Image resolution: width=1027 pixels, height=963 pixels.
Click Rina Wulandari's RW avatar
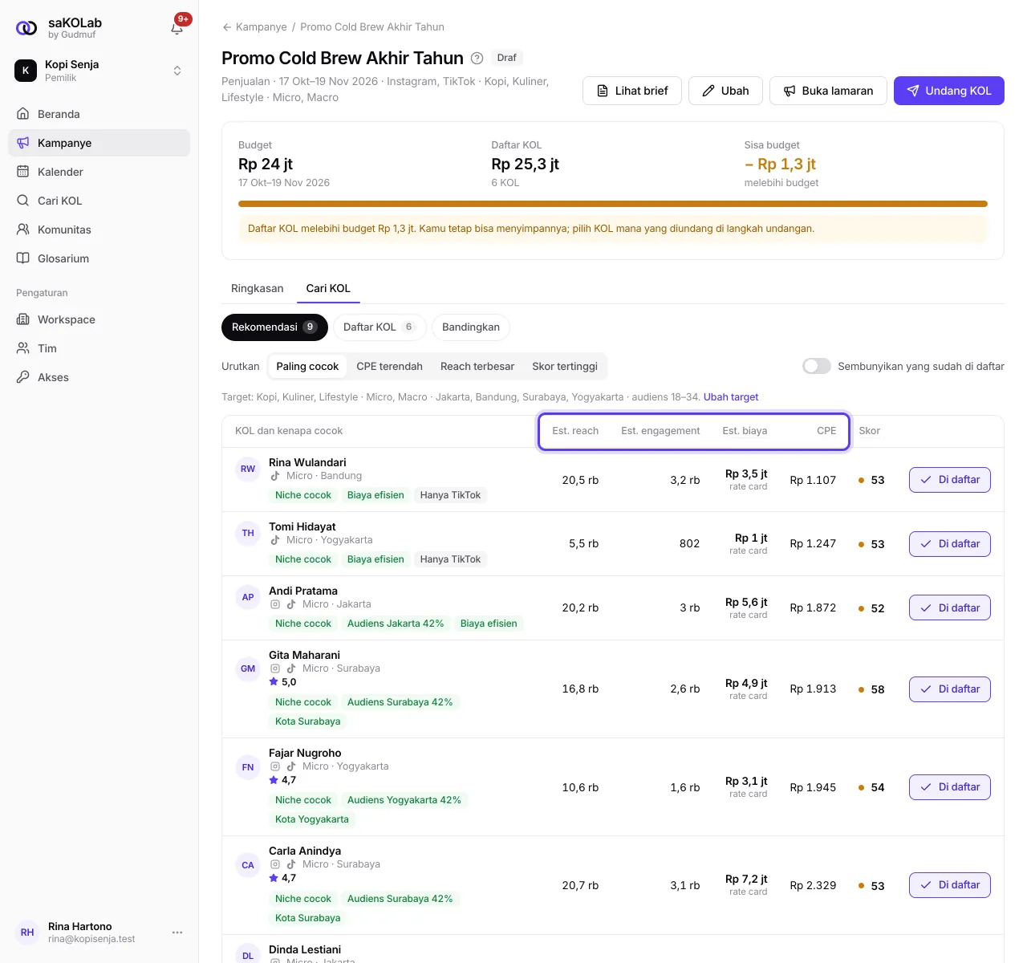(x=248, y=469)
